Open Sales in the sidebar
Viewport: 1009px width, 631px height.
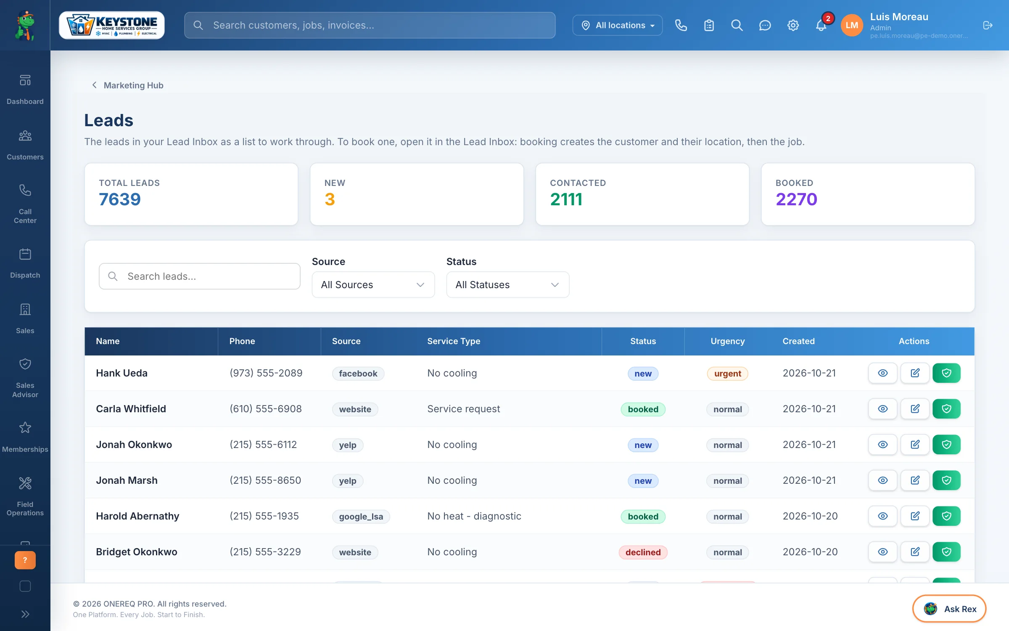[25, 318]
